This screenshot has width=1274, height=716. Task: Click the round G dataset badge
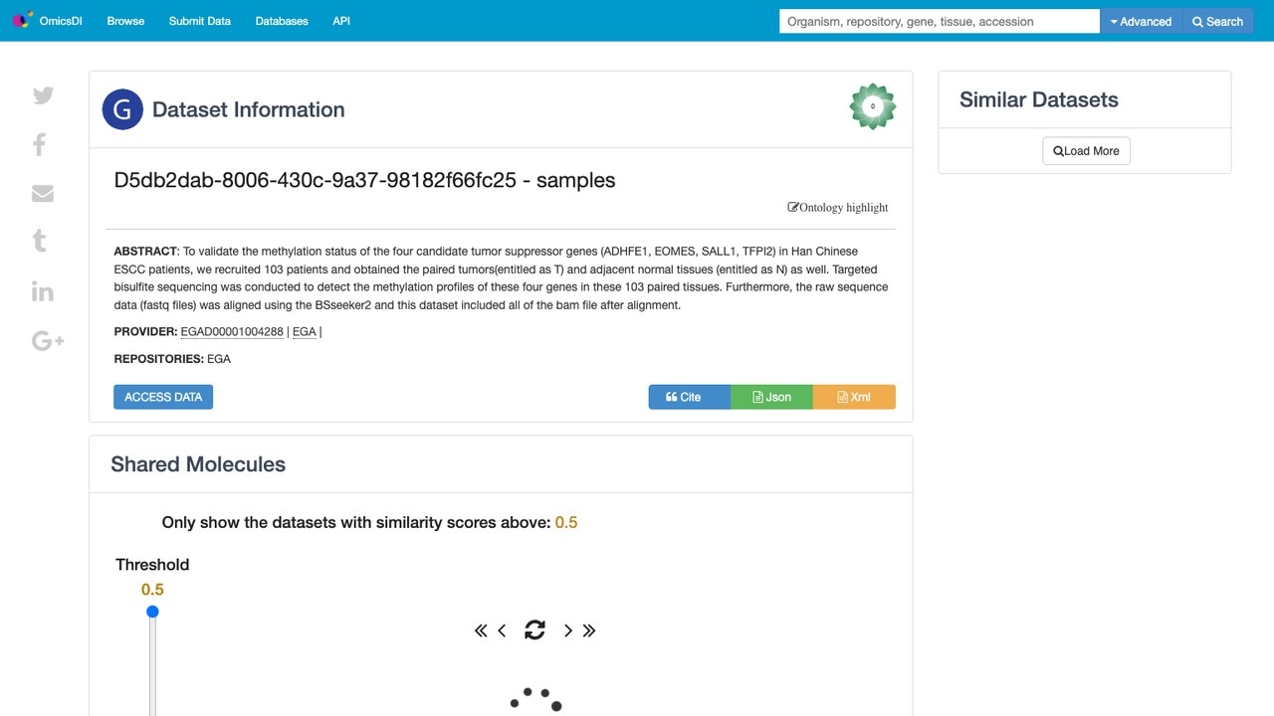(x=122, y=109)
